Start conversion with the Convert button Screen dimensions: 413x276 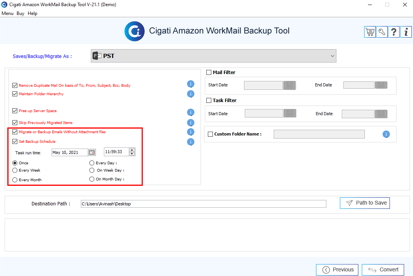pos(383,270)
